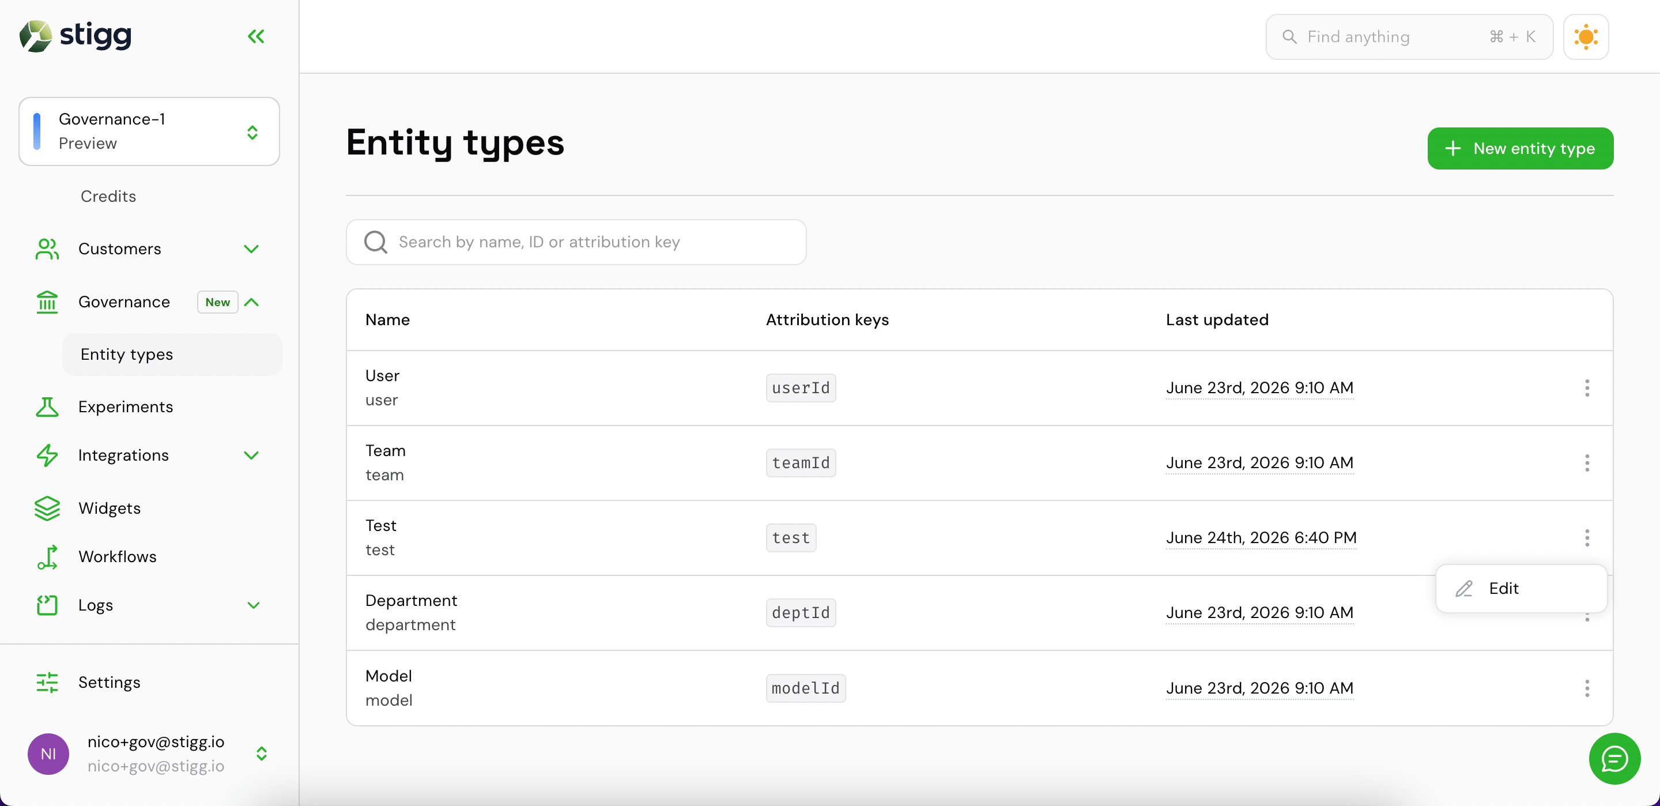The image size is (1660, 806).
Task: Click the Stigg logo
Action: pyautogui.click(x=76, y=36)
